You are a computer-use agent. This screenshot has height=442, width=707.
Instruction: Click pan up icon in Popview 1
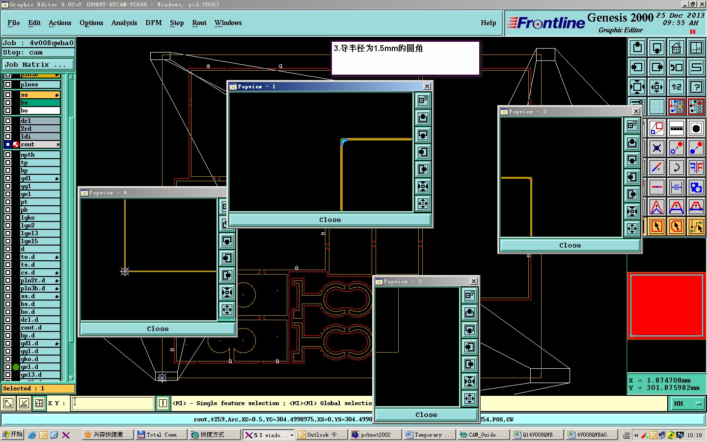[423, 117]
